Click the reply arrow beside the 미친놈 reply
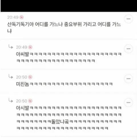The width and height of the screenshot is (137, 140). (x=11, y=76)
